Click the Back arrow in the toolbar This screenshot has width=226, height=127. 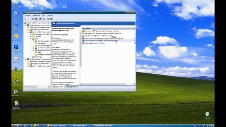click(x=25, y=19)
